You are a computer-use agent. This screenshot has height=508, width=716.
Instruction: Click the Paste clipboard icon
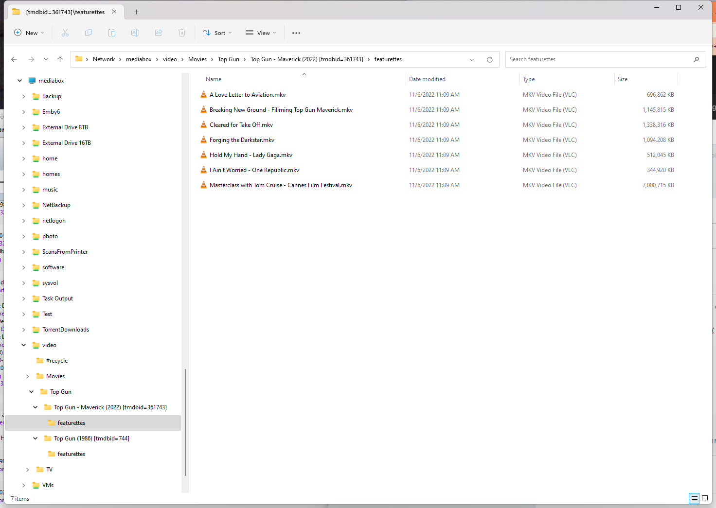(x=112, y=33)
